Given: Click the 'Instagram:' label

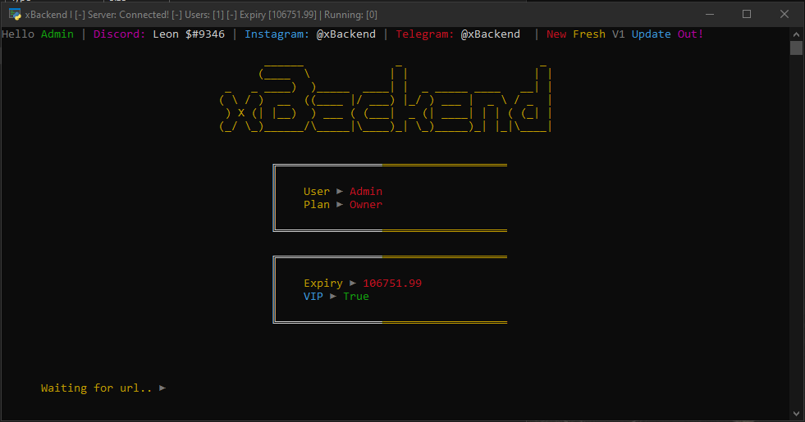Looking at the screenshot, I should pyautogui.click(x=277, y=34).
